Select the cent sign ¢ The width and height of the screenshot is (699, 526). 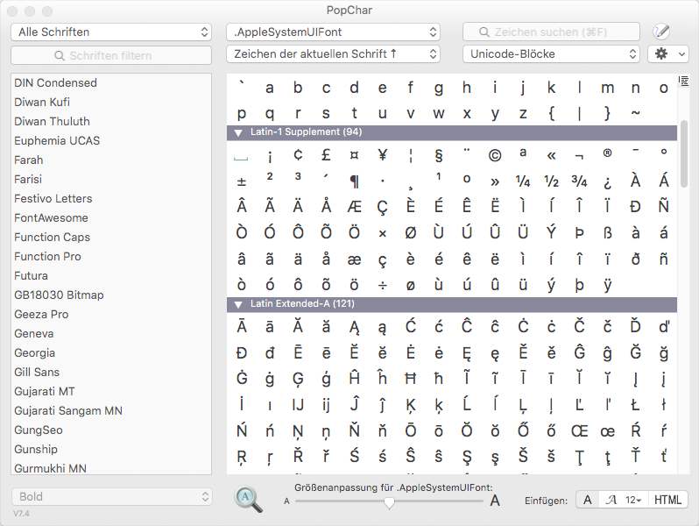pyautogui.click(x=298, y=155)
